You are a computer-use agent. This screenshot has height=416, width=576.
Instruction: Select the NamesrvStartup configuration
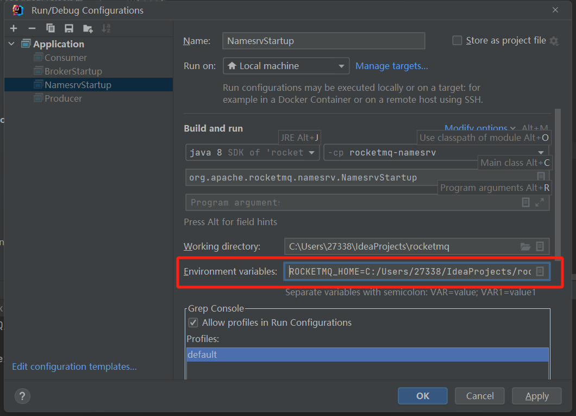point(89,85)
